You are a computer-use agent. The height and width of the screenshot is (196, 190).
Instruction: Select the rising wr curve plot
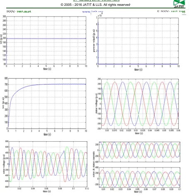47,104
